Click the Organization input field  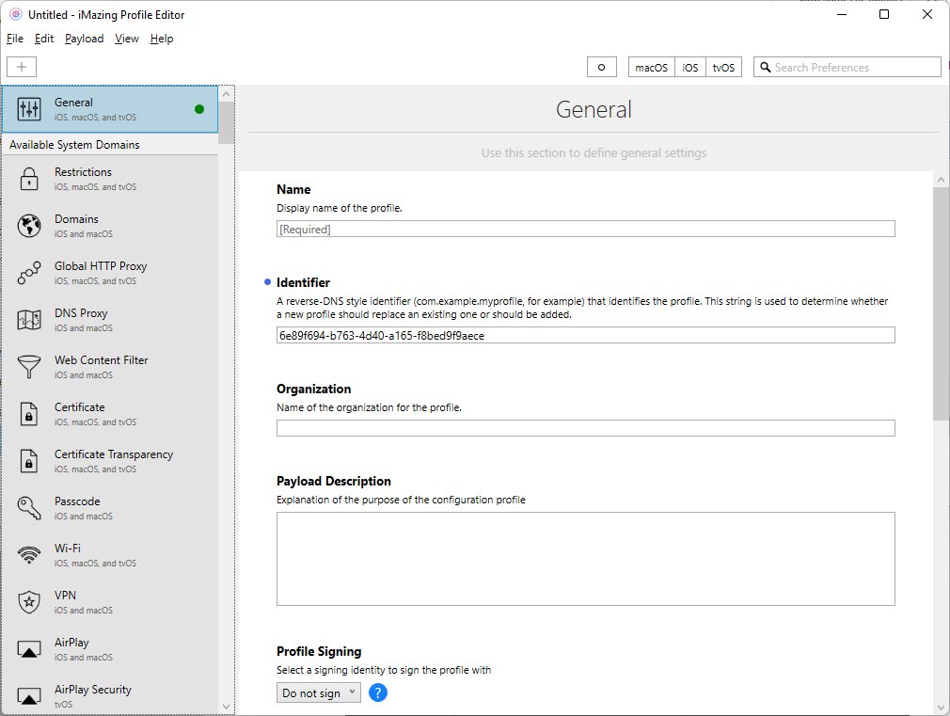(585, 428)
